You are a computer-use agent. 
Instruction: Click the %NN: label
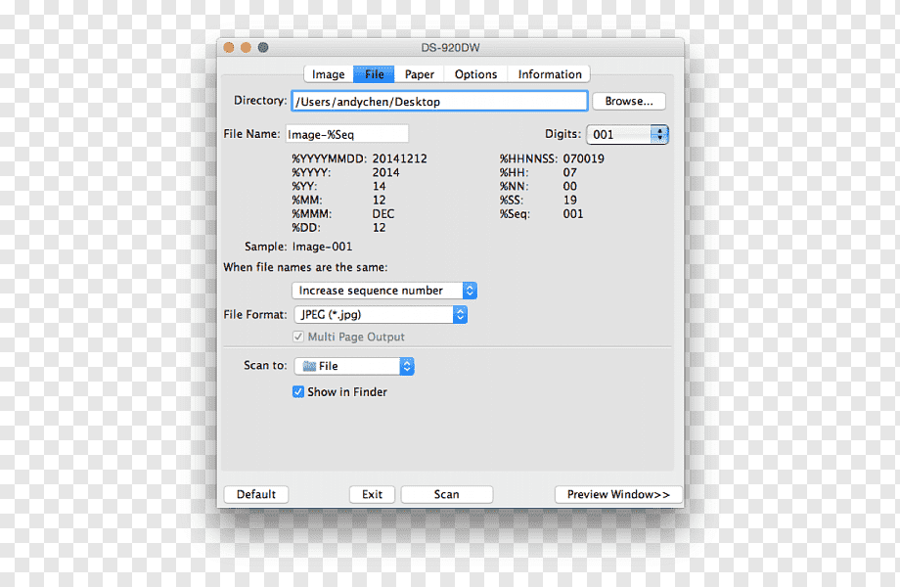coord(514,186)
